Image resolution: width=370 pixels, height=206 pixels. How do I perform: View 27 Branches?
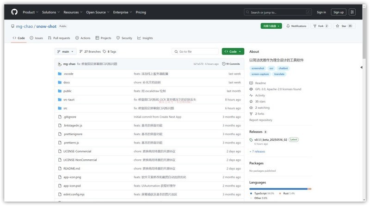[x=90, y=51]
